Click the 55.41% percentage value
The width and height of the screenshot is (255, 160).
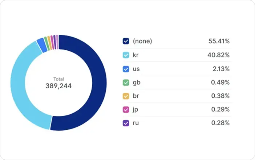(x=219, y=41)
